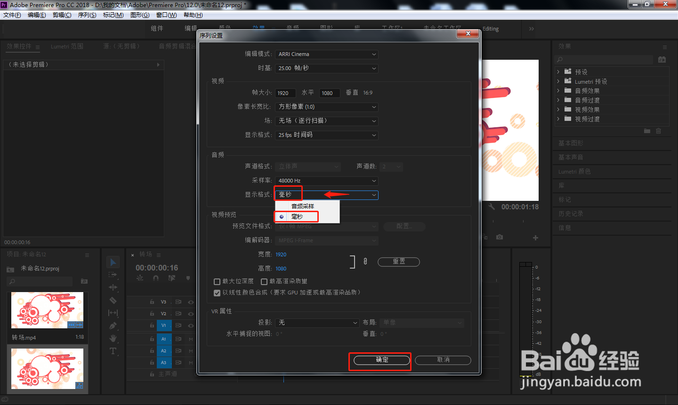Click the 确定 button
The height and width of the screenshot is (405, 678).
[x=382, y=360]
